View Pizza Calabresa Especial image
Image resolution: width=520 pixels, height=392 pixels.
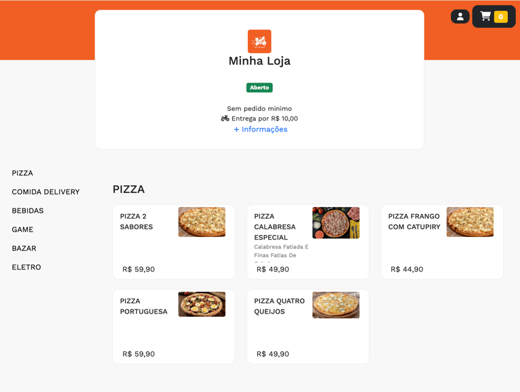(x=336, y=223)
